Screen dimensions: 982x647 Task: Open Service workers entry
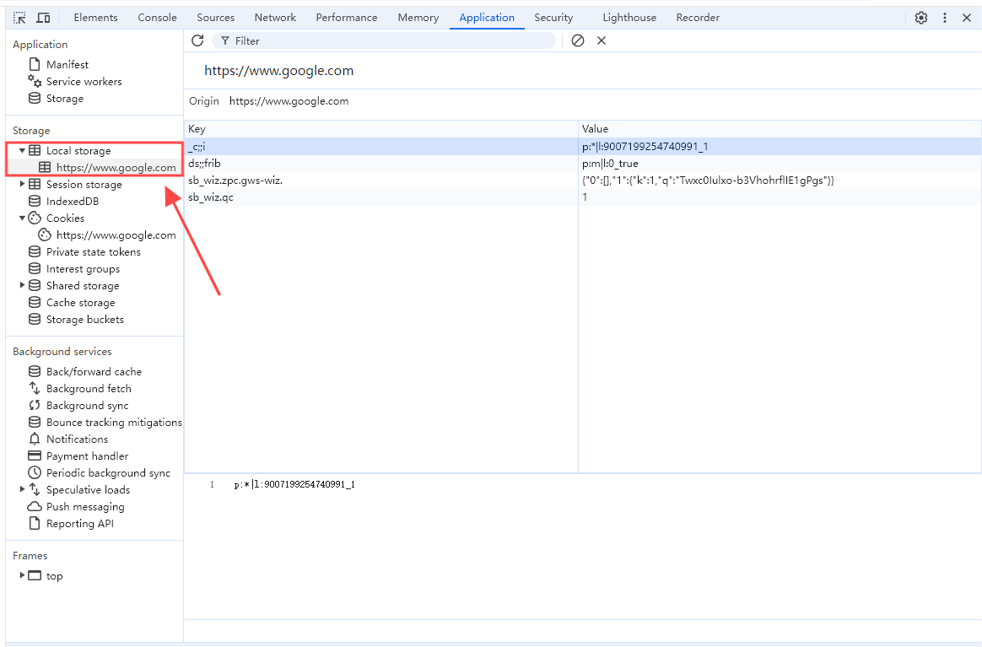(84, 82)
